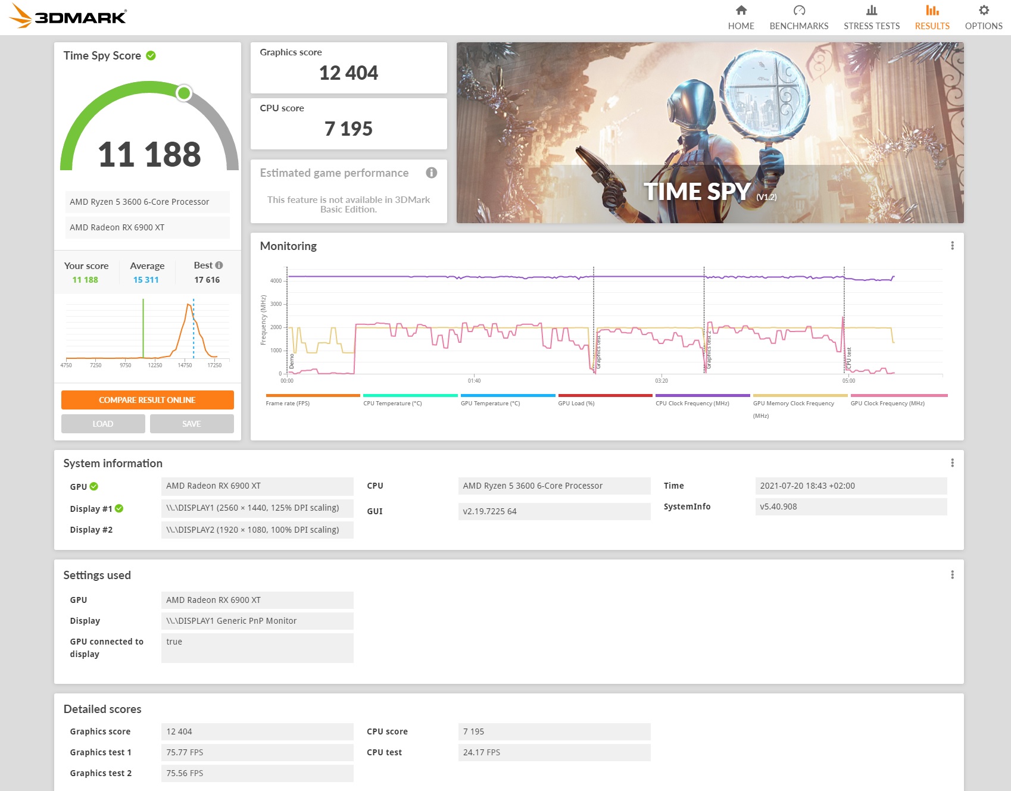Open the Monitoring panel three-dot menu

(952, 246)
